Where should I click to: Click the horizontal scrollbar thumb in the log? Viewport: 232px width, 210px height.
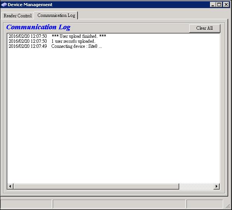click(96, 186)
